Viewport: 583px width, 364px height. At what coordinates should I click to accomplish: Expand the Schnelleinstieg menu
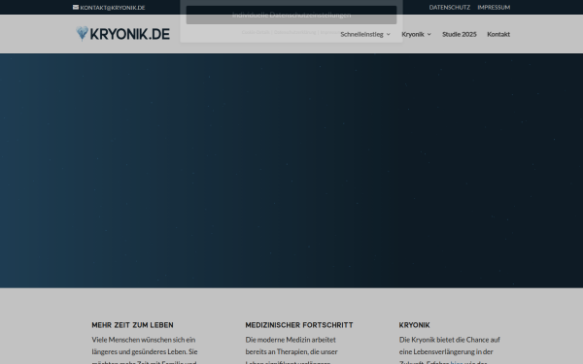pos(365,34)
